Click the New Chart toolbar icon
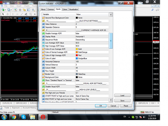Viewport: 168px width, 126px height. [3, 10]
